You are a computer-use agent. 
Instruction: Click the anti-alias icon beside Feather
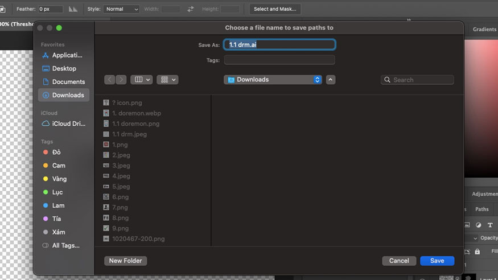[x=73, y=9]
